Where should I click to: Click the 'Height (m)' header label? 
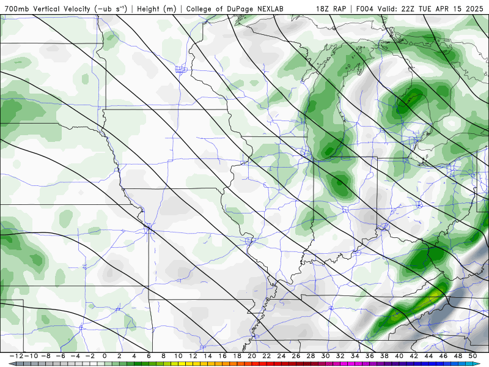coord(156,9)
